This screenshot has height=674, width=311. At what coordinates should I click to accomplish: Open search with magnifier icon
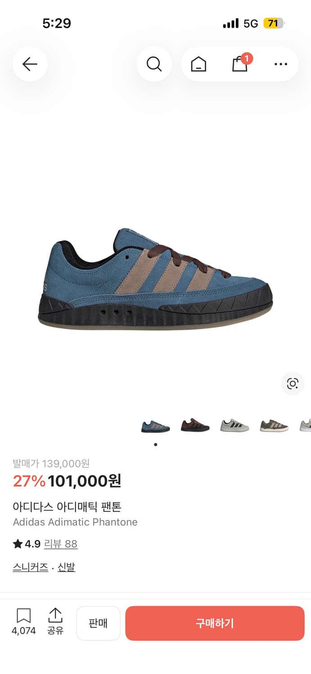tap(154, 64)
